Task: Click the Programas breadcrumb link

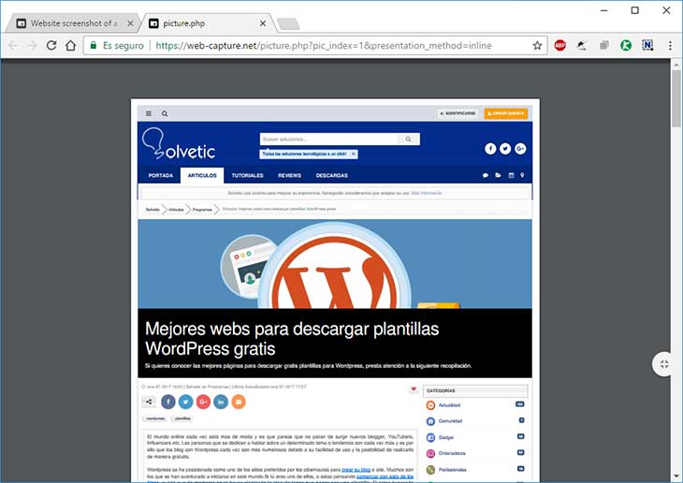Action: [x=202, y=210]
